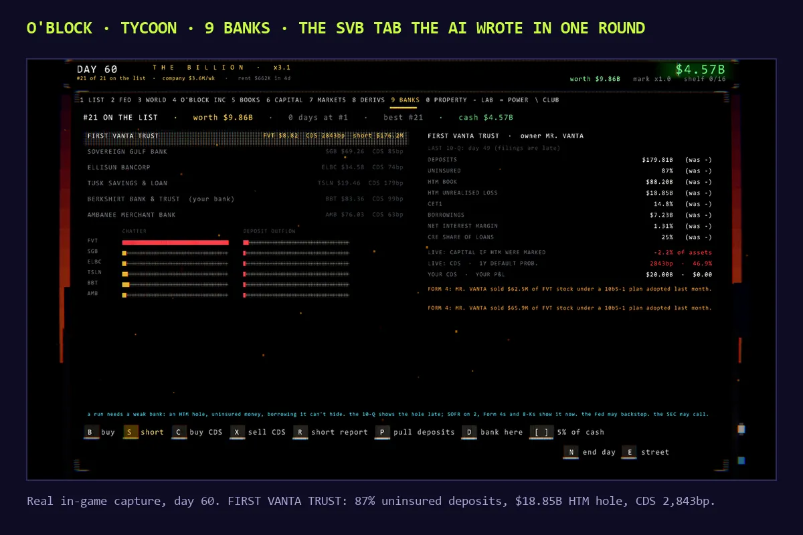Open the 1 LIST tab

tap(92, 100)
